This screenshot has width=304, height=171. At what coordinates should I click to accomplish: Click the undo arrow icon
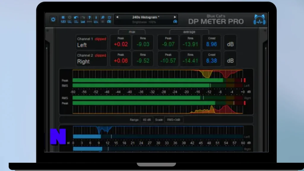click(76, 17)
